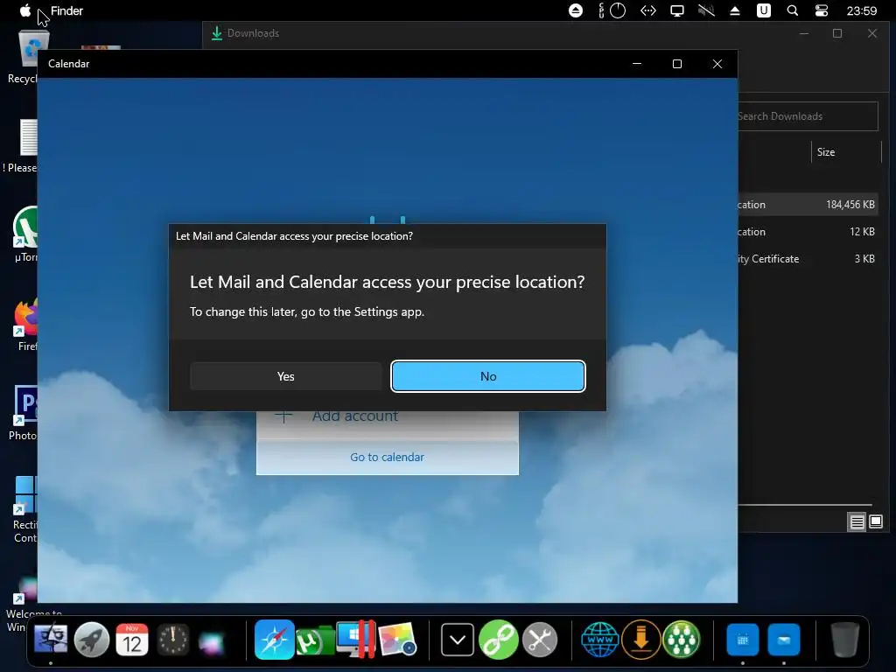896x672 pixels.
Task: Click the circled eject icon in menu bar
Action: click(576, 10)
